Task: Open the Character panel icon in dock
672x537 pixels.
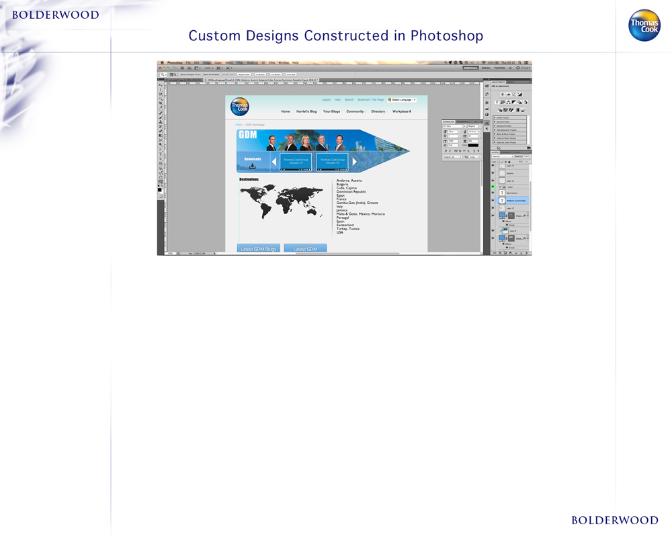Action: point(487,123)
